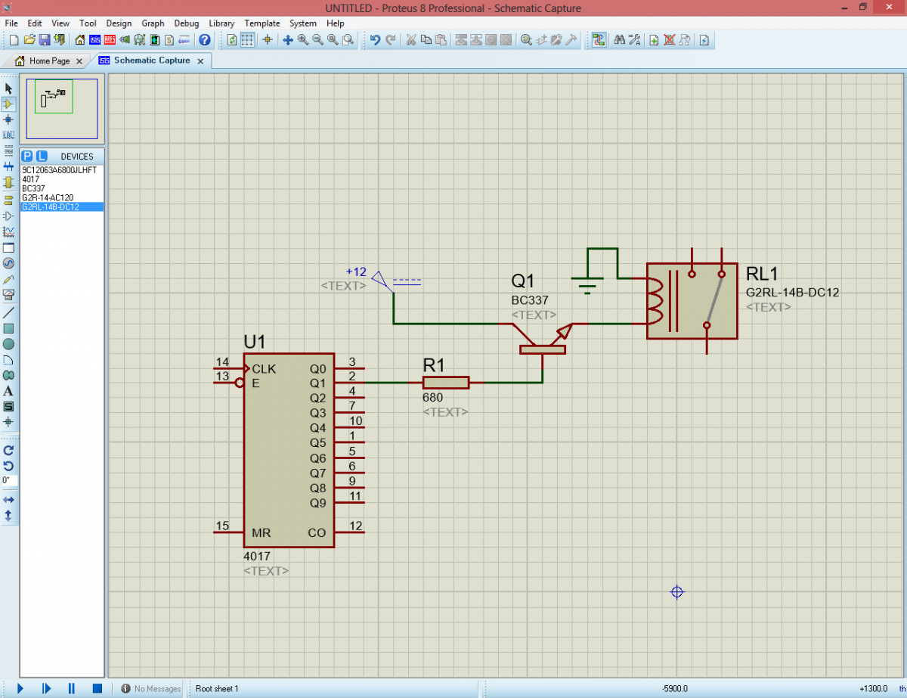The height and width of the screenshot is (698, 907).
Task: Close the Schematic Capture tab
Action: [x=200, y=60]
